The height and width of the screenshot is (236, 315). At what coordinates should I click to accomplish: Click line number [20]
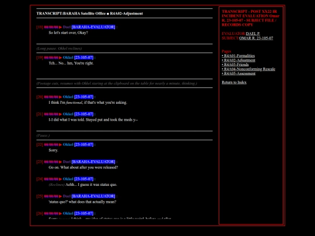(x=40, y=97)
